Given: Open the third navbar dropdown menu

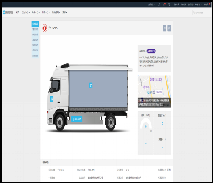Looking at the screenshot, I should [x=46, y=12].
